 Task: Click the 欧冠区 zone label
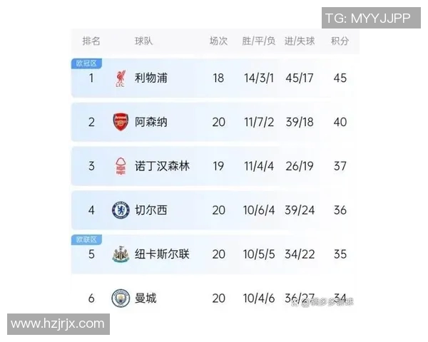pos(86,63)
